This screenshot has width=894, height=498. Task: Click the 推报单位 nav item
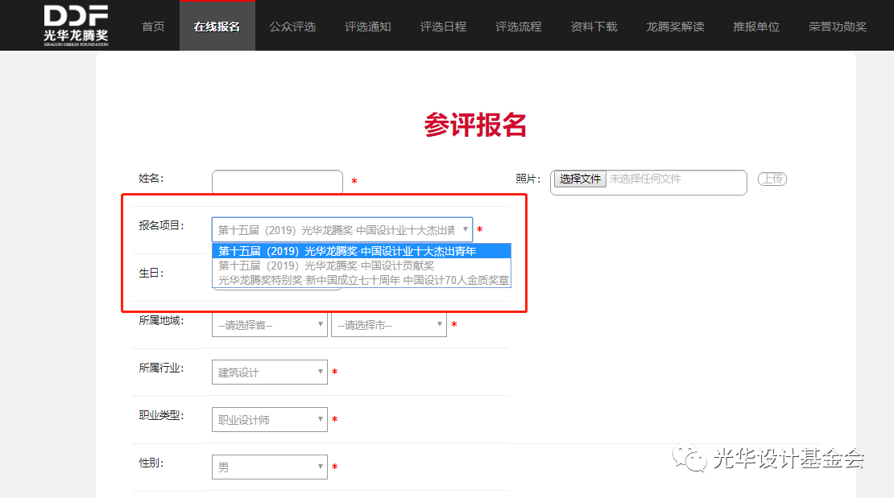(x=756, y=27)
